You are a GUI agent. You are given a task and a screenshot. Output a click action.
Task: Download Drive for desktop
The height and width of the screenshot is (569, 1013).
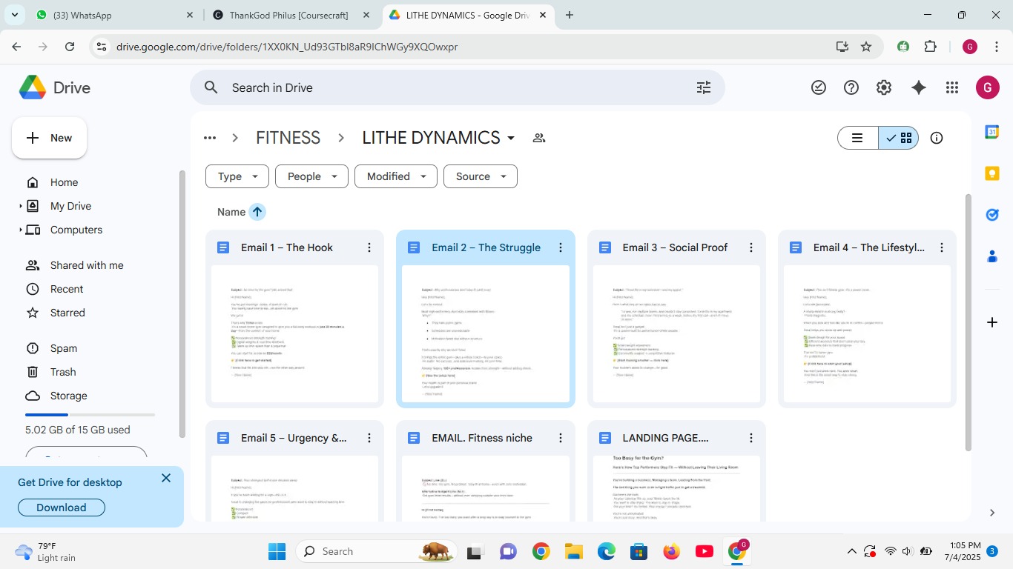coord(61,508)
